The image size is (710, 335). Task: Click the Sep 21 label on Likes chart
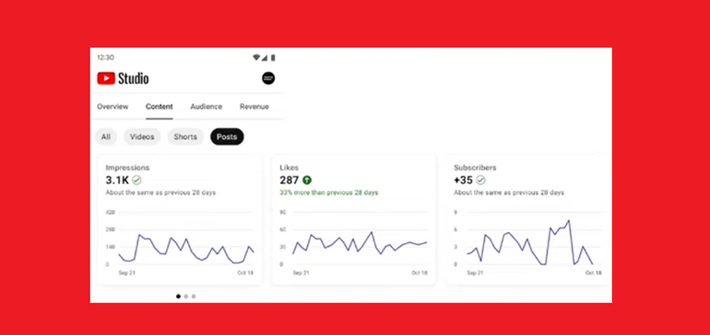pyautogui.click(x=302, y=273)
